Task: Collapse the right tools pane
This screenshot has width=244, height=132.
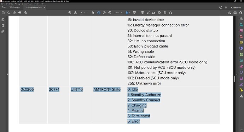Action: click(x=237, y=74)
